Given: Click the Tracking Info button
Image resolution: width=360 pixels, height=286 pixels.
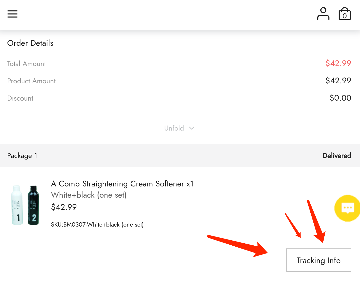Looking at the screenshot, I should [319, 260].
